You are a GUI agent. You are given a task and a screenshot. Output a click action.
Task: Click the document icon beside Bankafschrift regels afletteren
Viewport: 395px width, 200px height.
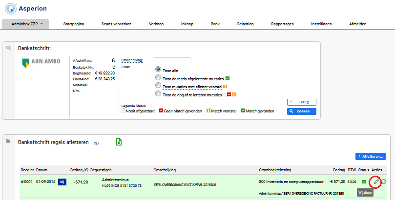point(8,141)
